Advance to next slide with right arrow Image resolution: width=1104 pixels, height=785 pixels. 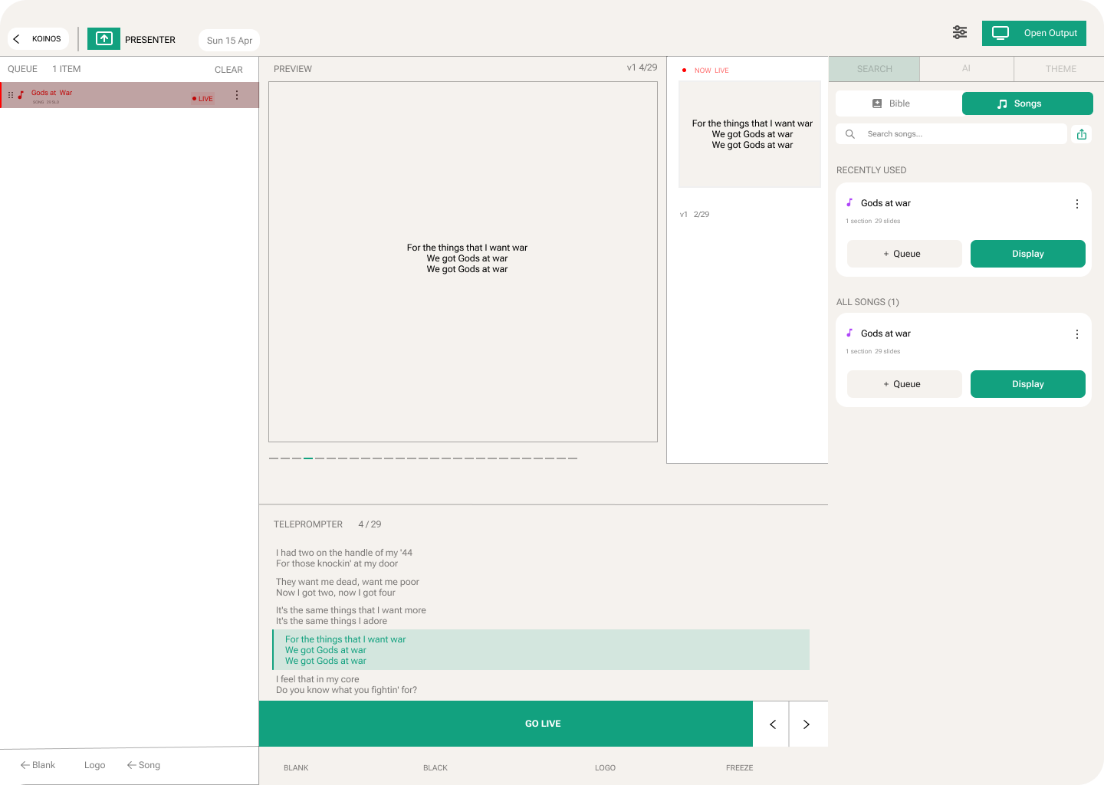coord(807,724)
